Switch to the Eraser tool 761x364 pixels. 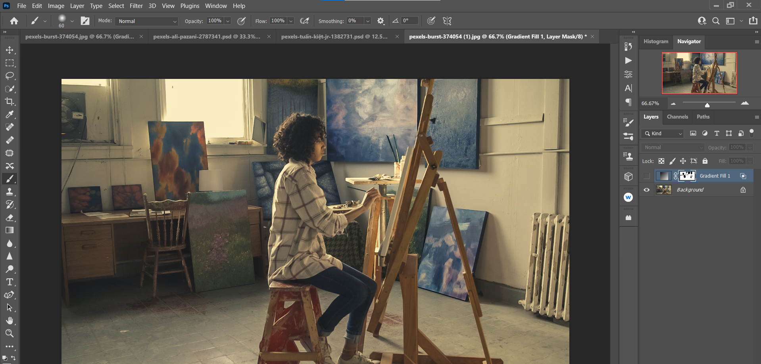click(x=10, y=217)
